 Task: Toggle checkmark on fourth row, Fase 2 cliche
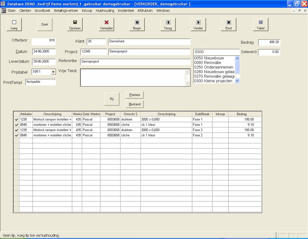[x=16, y=136]
